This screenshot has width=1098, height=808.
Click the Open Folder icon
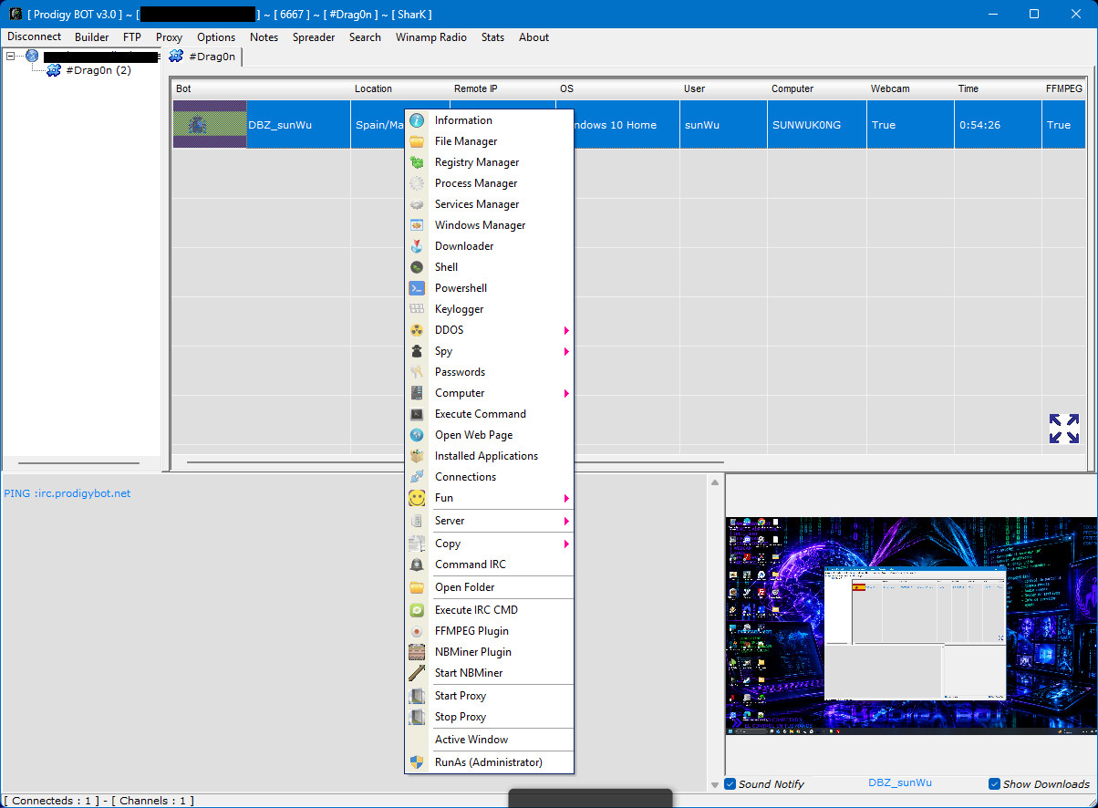(x=417, y=587)
